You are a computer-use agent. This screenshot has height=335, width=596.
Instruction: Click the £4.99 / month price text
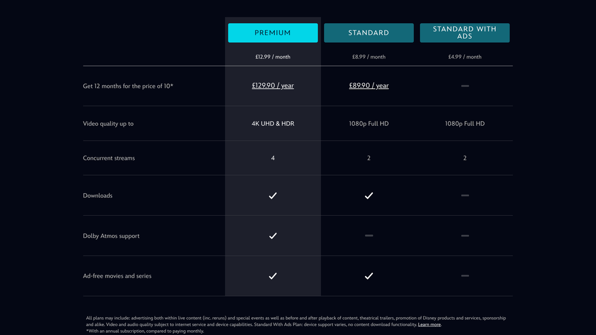coord(465,57)
